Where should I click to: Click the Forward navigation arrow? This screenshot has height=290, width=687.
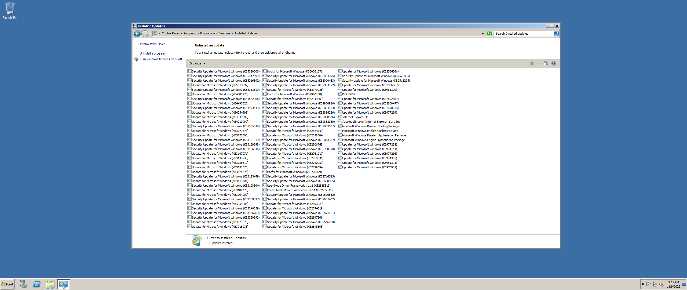pos(145,34)
